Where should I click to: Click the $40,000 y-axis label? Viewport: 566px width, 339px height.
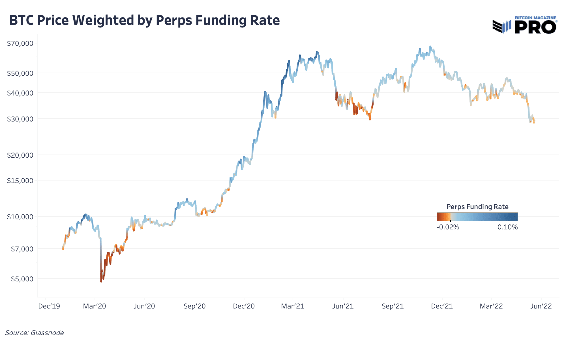coord(20,93)
